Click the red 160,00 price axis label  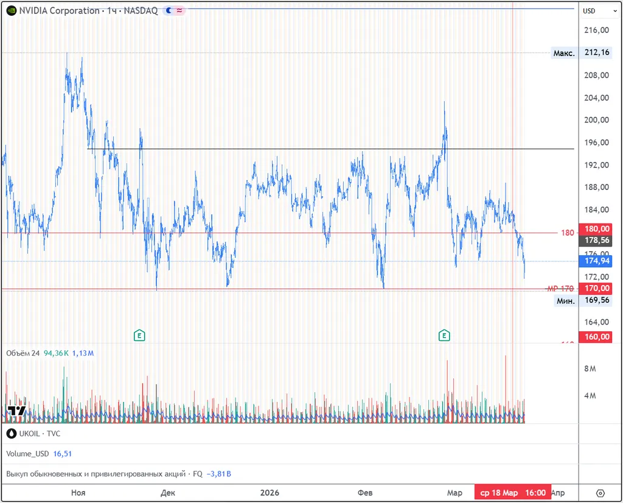click(596, 337)
